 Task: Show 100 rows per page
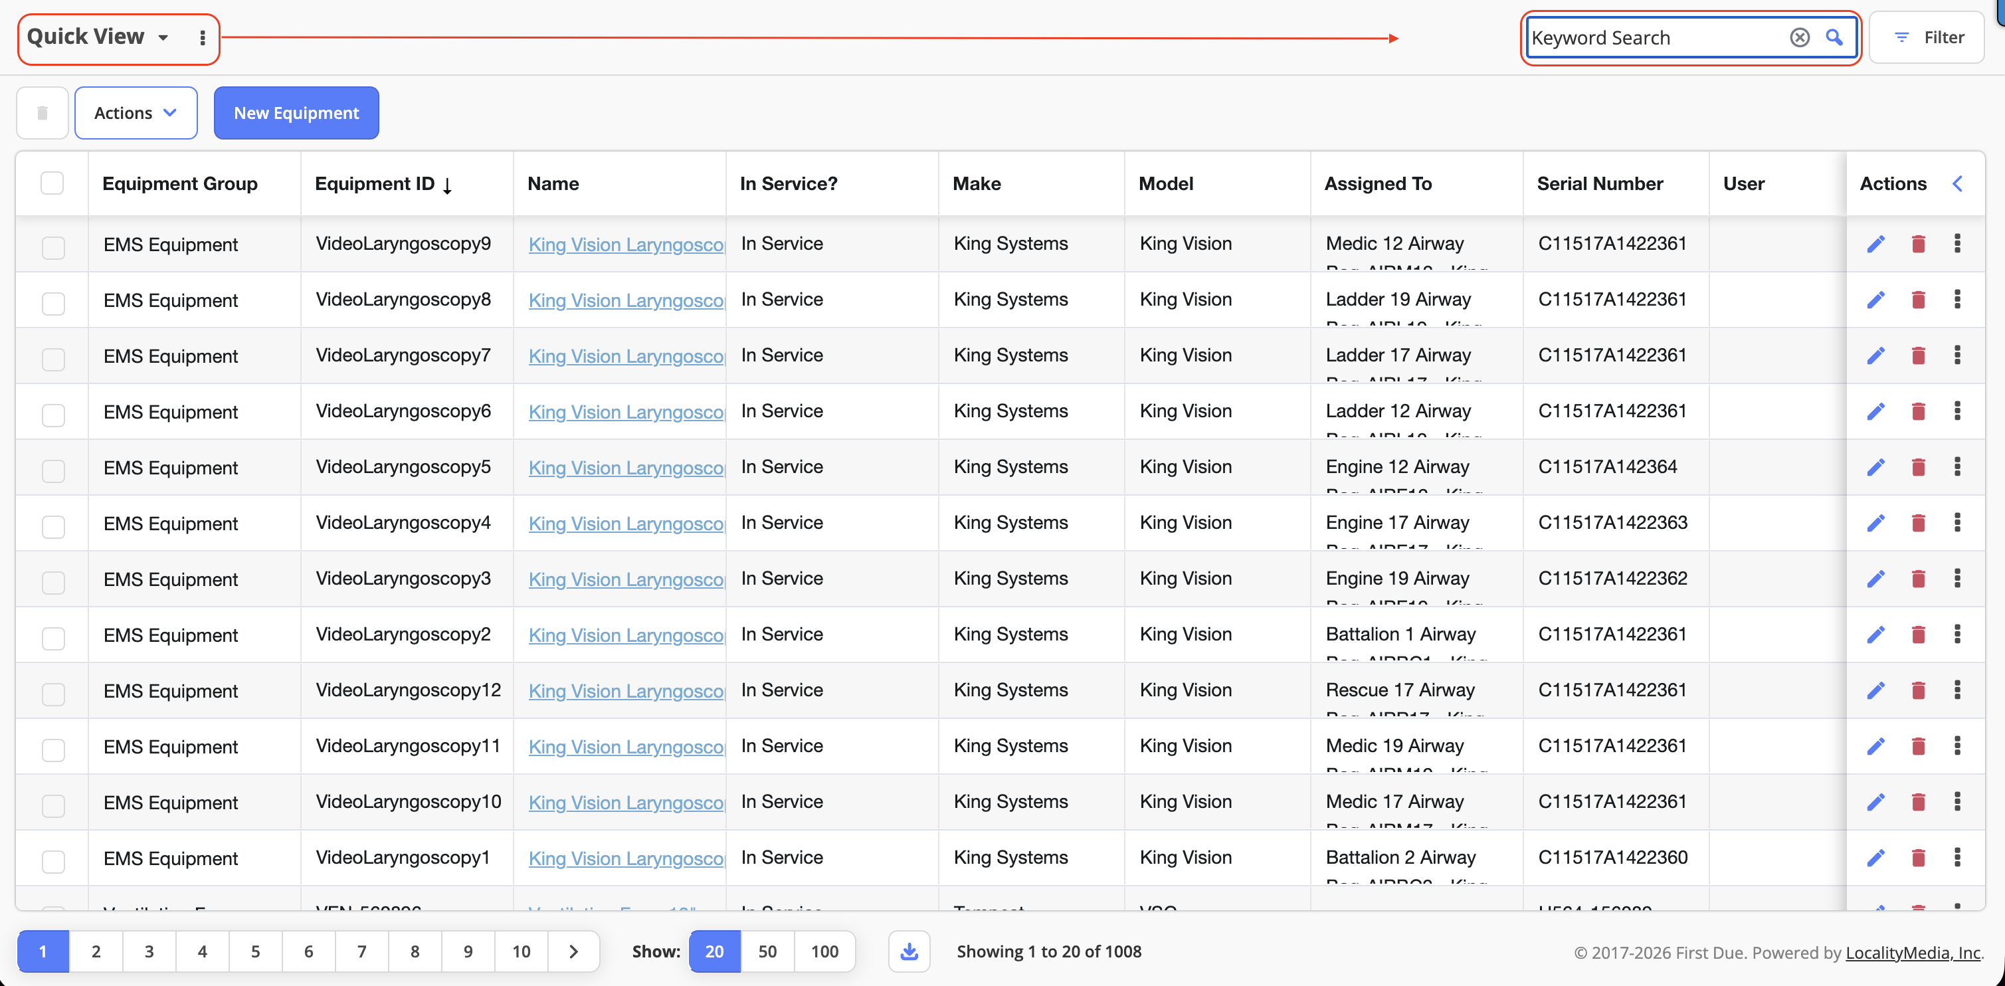click(824, 951)
